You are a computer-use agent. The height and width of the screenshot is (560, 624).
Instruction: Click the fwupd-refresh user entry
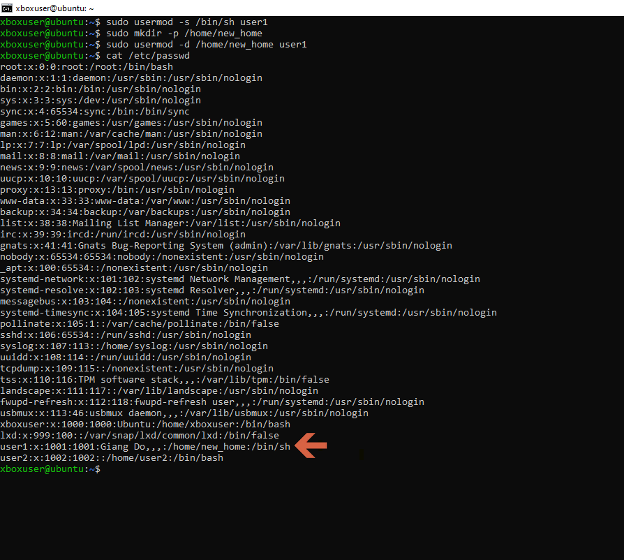(212, 402)
